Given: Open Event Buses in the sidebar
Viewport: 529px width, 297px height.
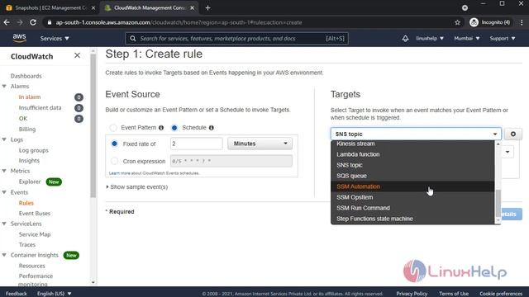Looking at the screenshot, I should (35, 214).
